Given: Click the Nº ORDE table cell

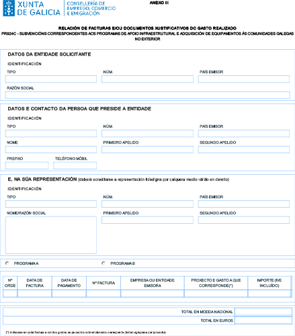Looking at the screenshot, I should point(10,294).
